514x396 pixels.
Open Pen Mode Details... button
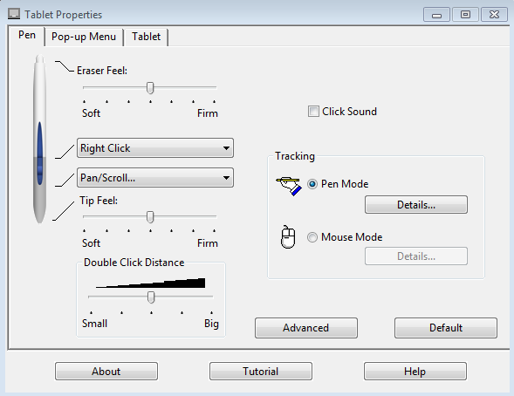pyautogui.click(x=416, y=205)
